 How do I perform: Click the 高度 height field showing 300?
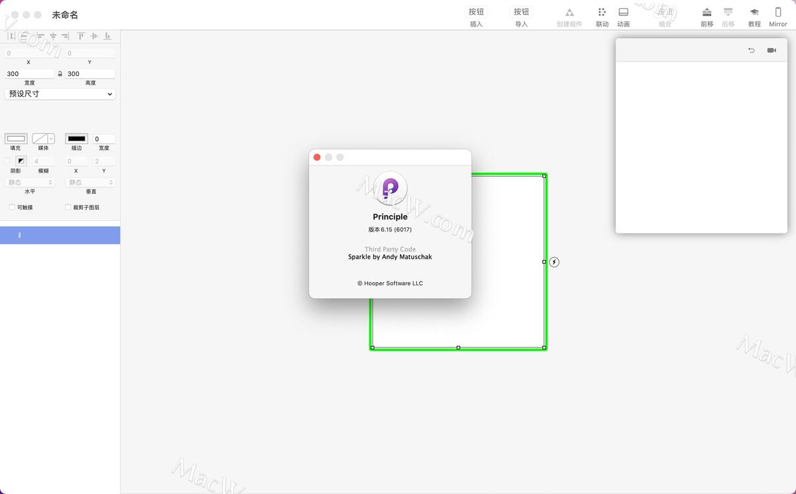[90, 73]
